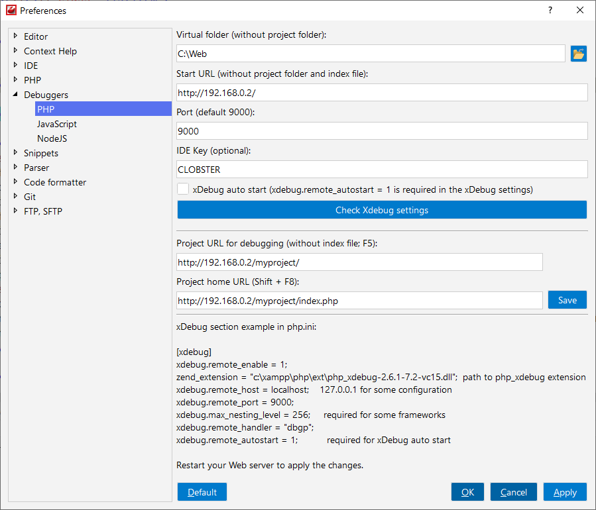Click the 'xdebug.remote_enable = 1;' line
This screenshot has width=596, height=510.
pos(232,364)
